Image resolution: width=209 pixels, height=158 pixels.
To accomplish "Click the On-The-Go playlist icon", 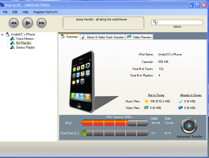I will pos(13,43).
